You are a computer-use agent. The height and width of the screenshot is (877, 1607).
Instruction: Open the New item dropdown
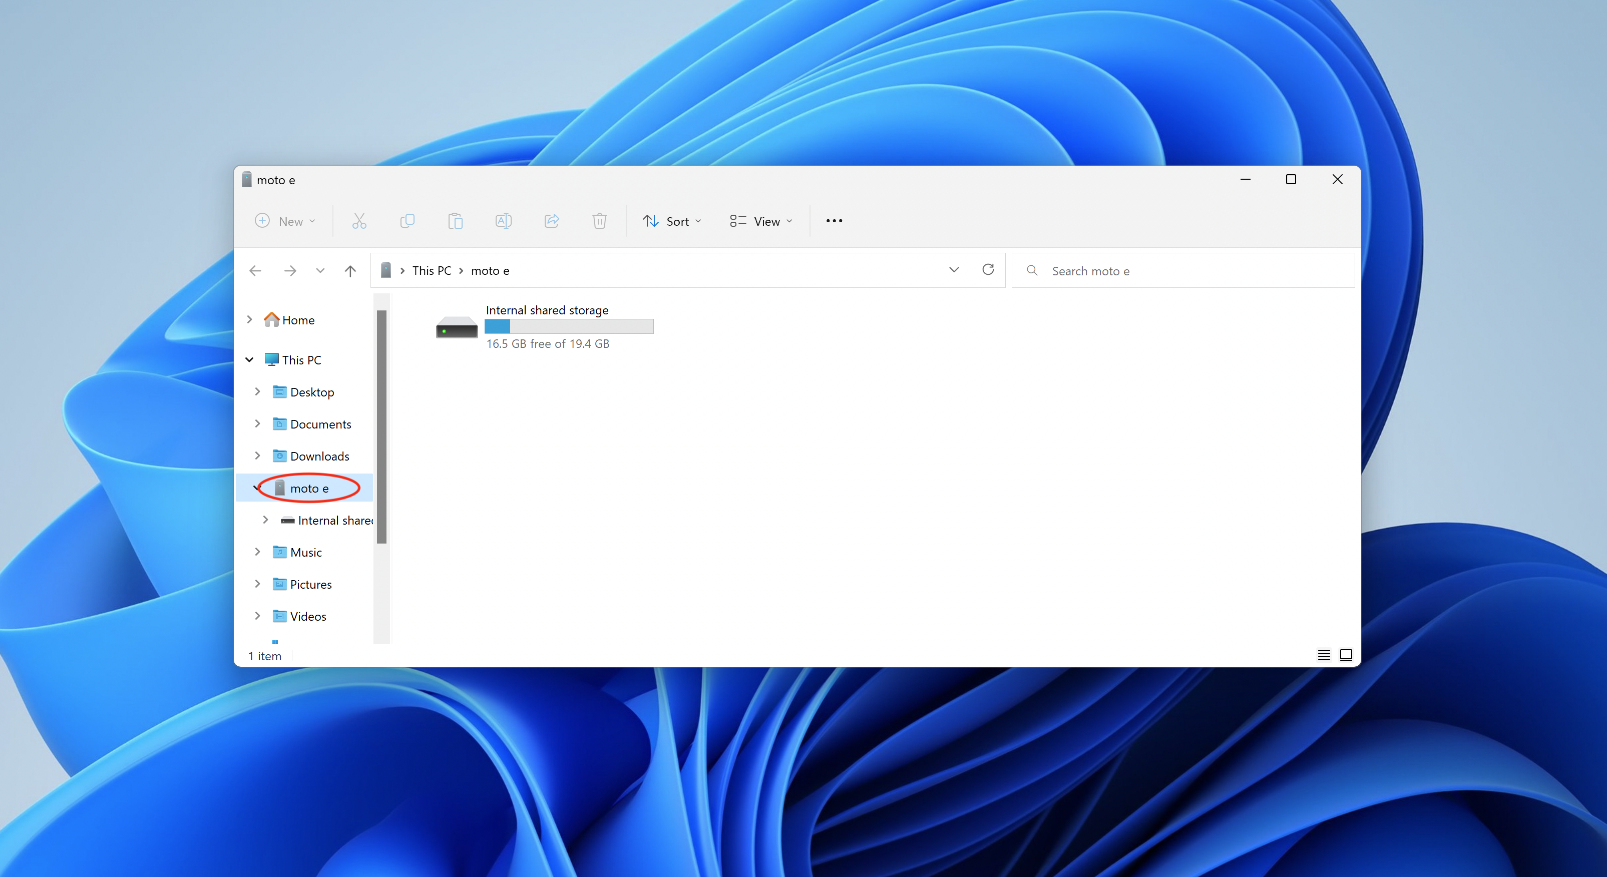(x=286, y=221)
